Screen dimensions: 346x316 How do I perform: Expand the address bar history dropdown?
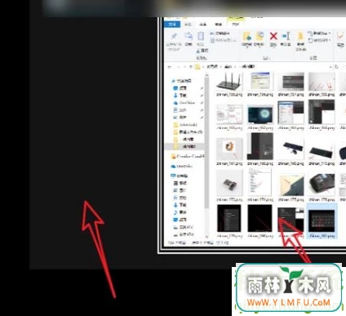tap(330, 67)
